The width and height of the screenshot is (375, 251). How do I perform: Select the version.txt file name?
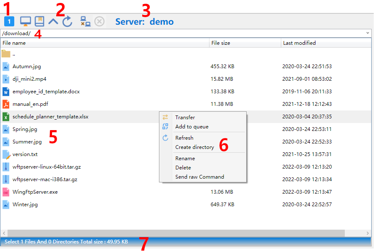tap(25, 154)
